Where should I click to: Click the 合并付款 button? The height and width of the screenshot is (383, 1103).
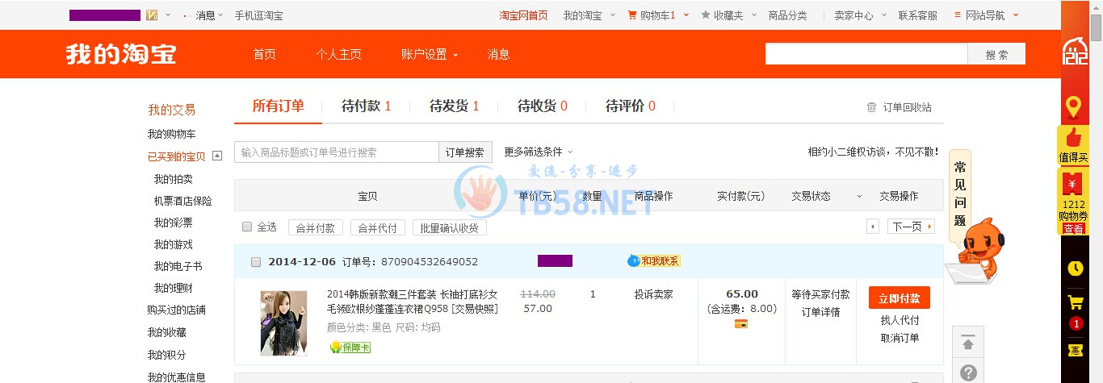316,227
